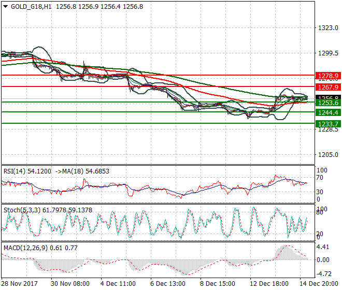342x290 pixels.
Task: Select the GOLD_G18,H1 chart title
Action: (31, 7)
